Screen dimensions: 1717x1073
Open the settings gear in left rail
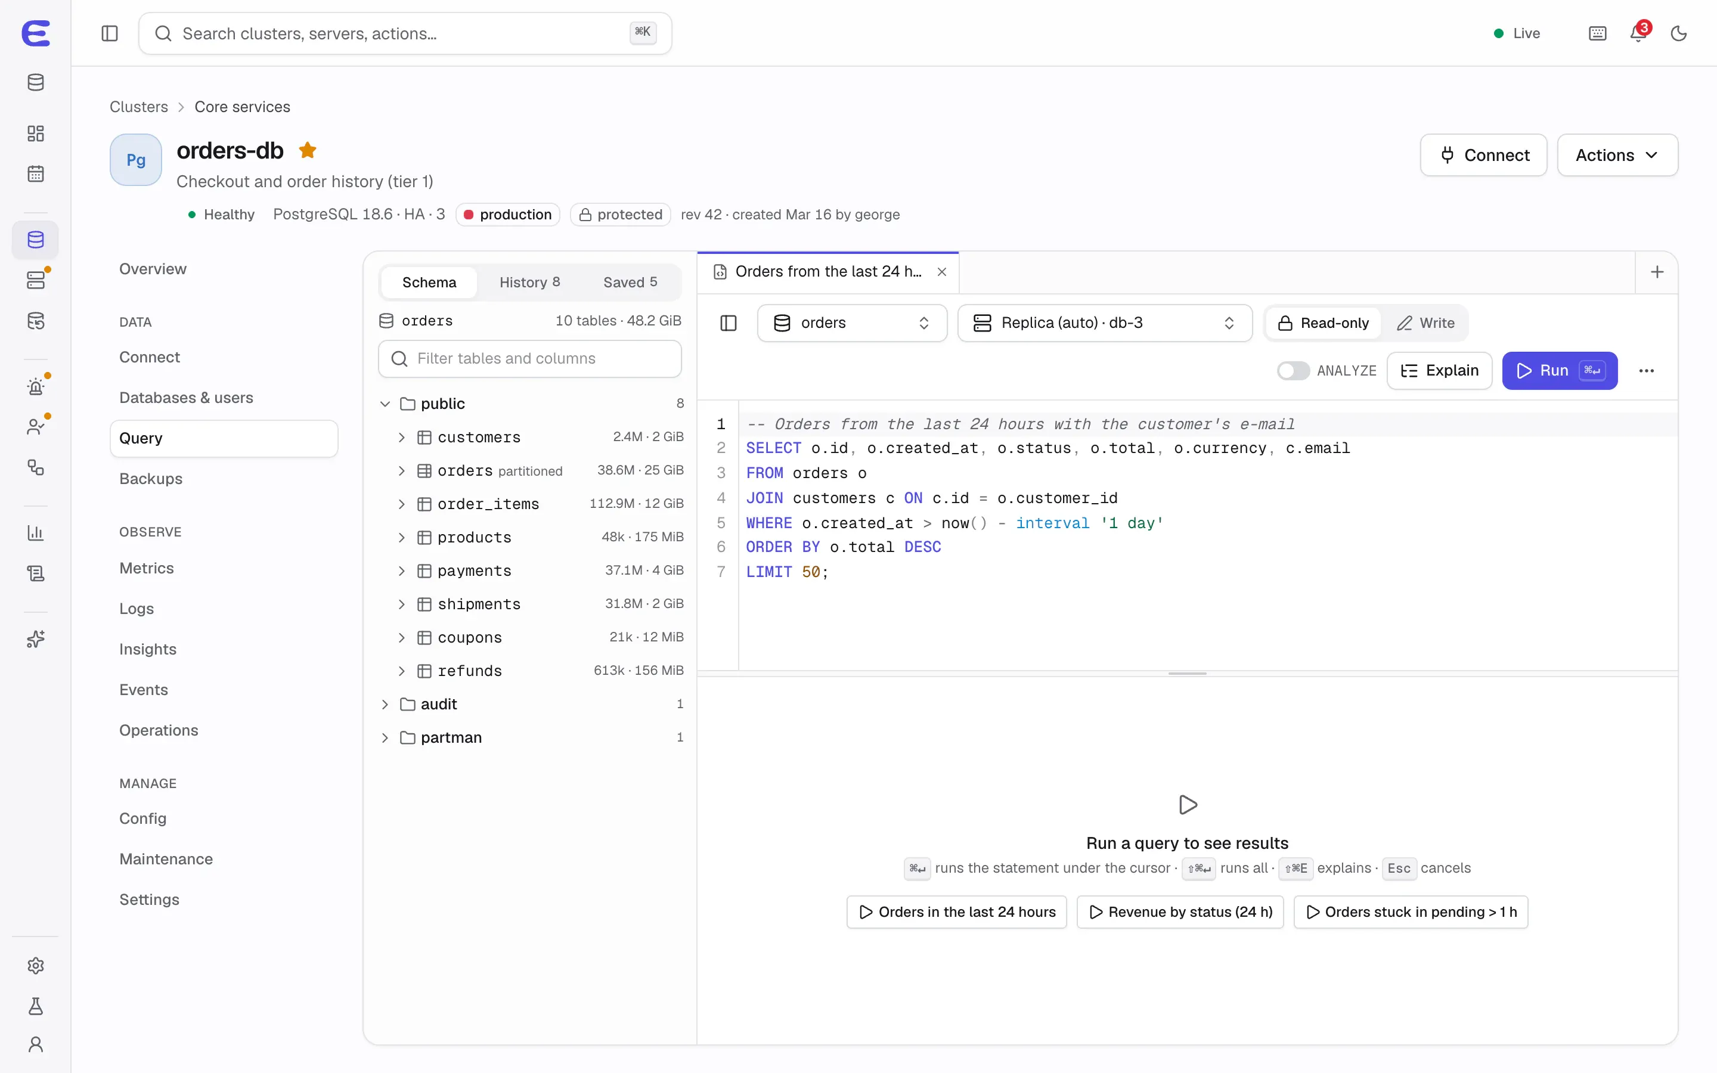click(36, 965)
